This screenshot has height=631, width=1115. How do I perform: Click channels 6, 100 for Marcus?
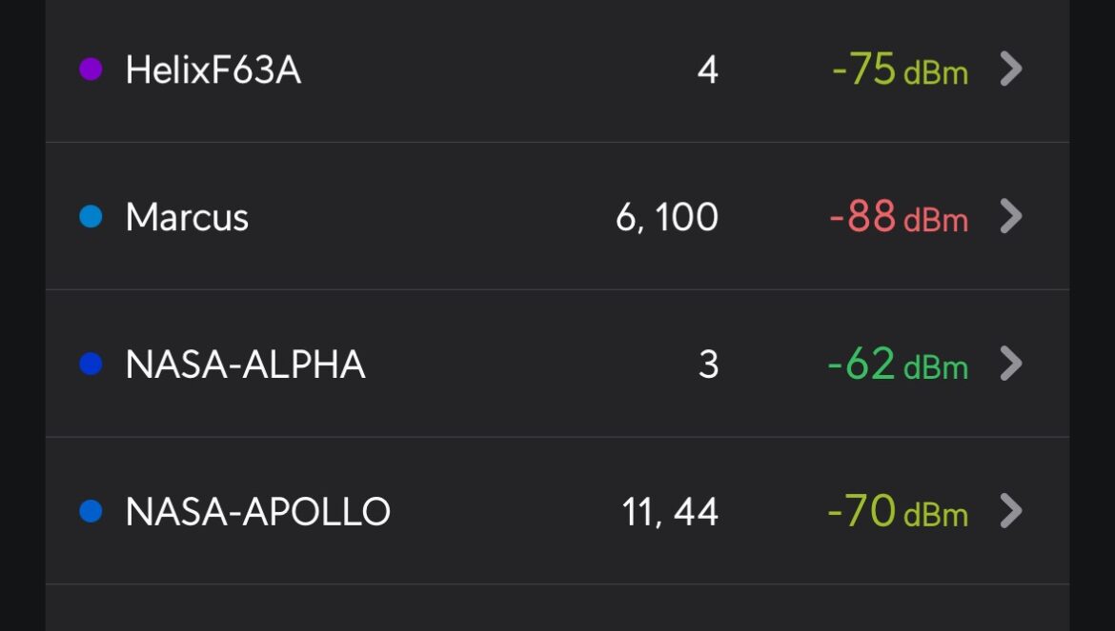tap(667, 217)
